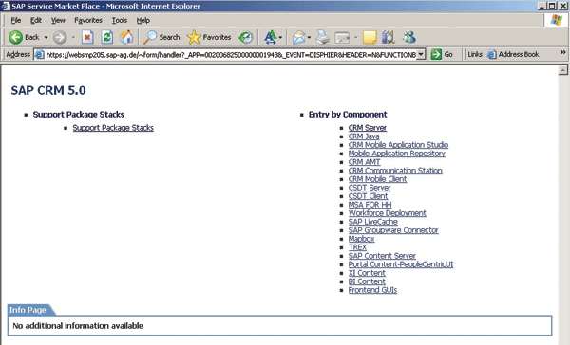Open the Mail dropdown arrow

click(x=309, y=37)
